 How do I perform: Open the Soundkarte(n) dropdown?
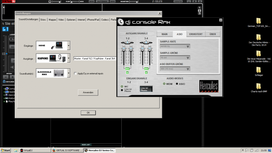click(x=69, y=73)
